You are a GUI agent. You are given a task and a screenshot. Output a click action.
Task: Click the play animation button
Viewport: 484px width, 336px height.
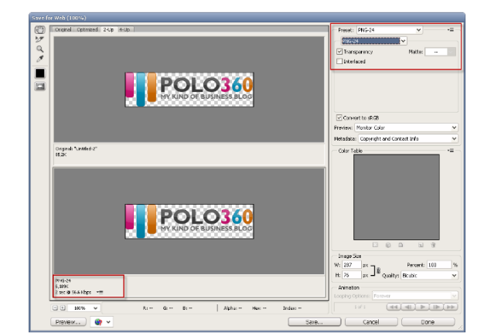coord(422,307)
